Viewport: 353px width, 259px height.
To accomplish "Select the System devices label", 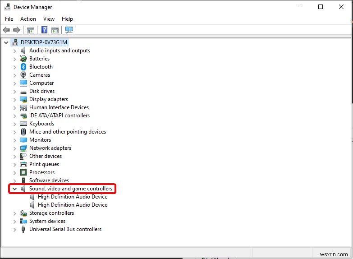I will tap(47, 221).
